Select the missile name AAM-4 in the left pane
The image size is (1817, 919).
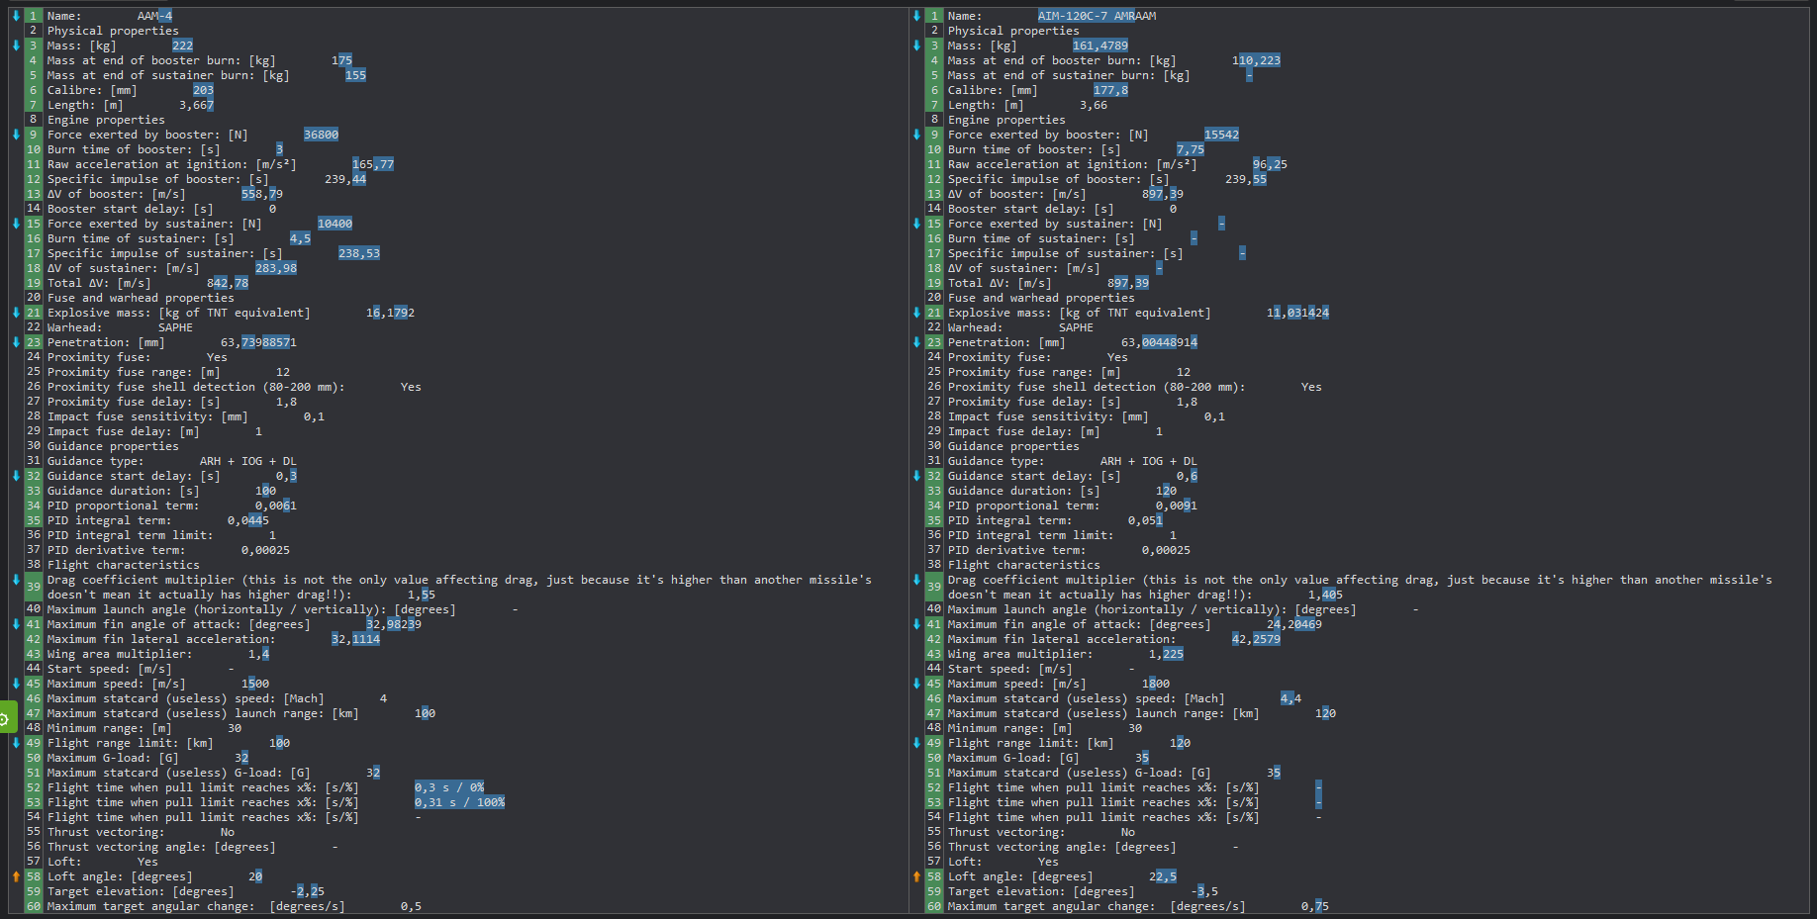coord(154,16)
